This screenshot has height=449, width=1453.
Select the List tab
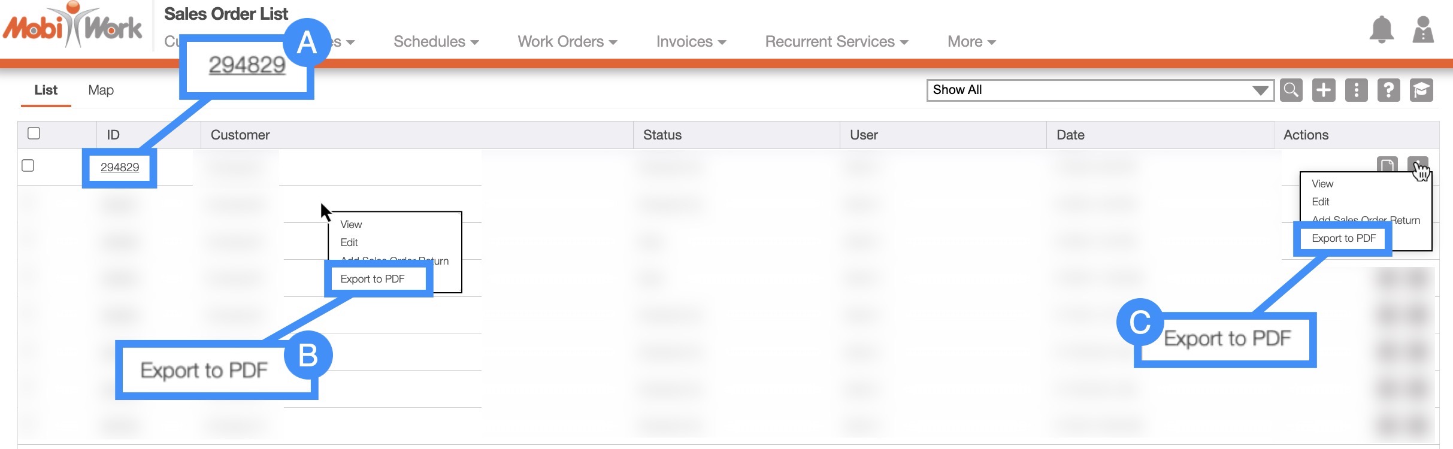tap(46, 90)
